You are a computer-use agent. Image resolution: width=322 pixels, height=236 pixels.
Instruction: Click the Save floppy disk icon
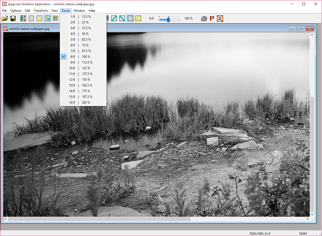(13, 18)
